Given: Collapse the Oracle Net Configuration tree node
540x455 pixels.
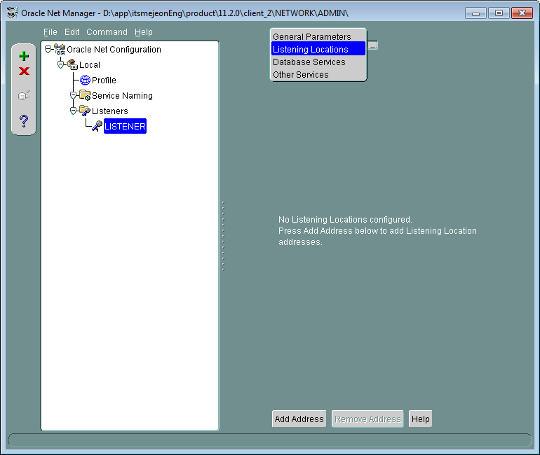Looking at the screenshot, I should pos(48,50).
